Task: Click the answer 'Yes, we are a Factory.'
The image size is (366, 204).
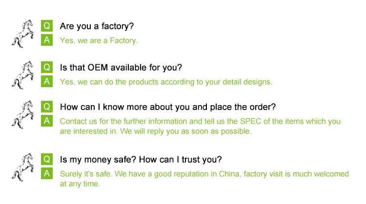Action: [x=99, y=40]
